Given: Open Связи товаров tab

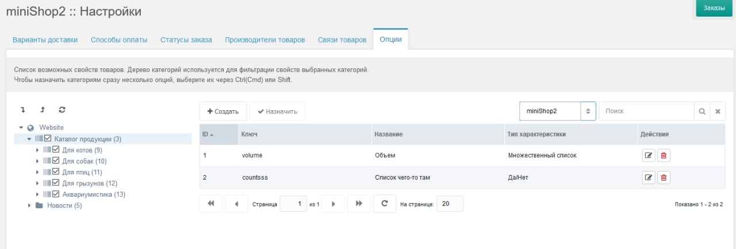Looking at the screenshot, I should pyautogui.click(x=342, y=40).
